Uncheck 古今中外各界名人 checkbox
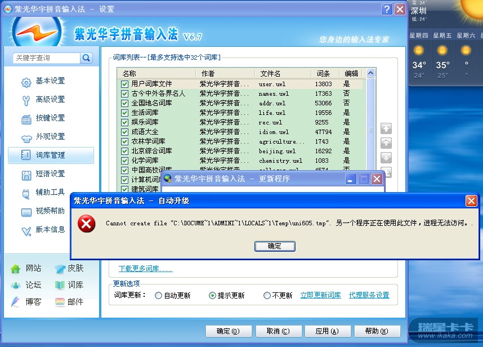Viewport: 483px width, 347px height. (124, 94)
